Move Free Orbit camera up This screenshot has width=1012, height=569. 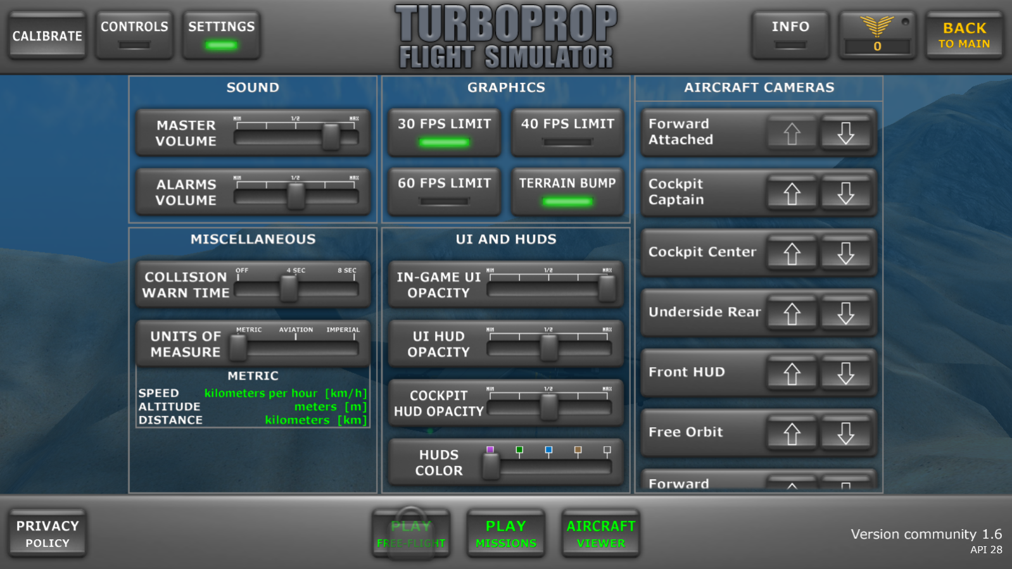792,434
